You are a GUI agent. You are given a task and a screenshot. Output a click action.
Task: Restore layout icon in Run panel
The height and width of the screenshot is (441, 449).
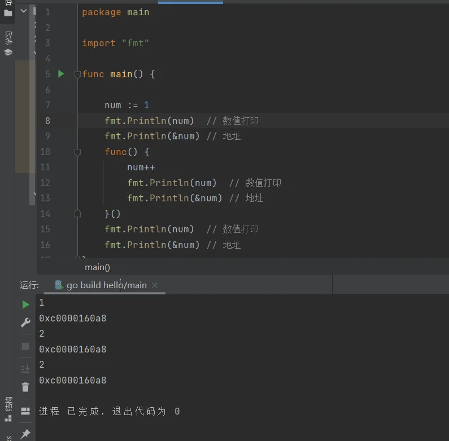pyautogui.click(x=25, y=411)
